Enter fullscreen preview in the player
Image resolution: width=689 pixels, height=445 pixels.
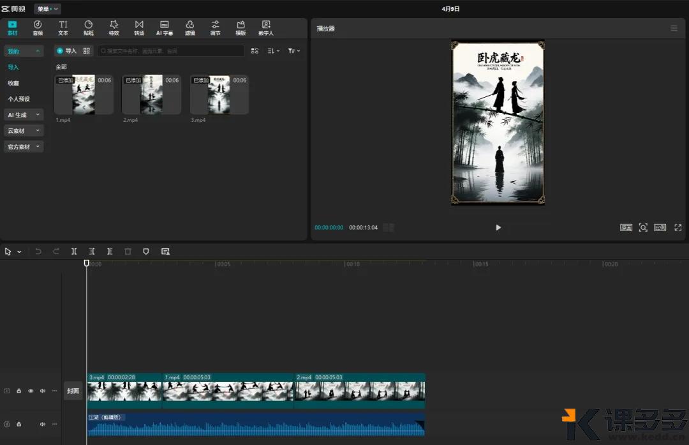[678, 228]
